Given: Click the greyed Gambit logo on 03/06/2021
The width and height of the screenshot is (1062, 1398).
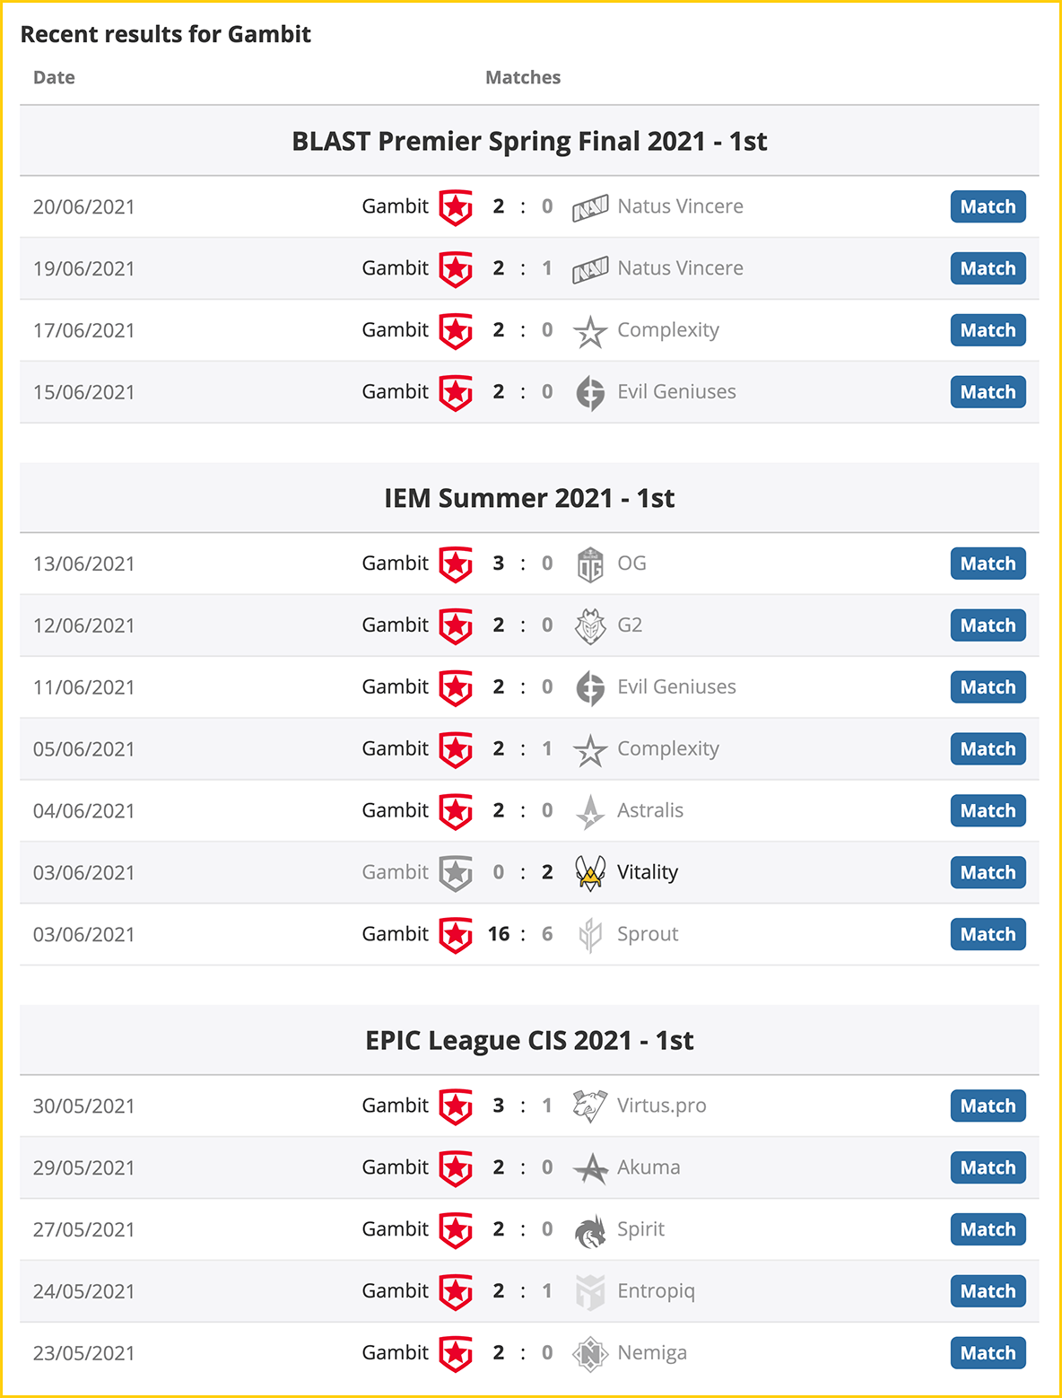Looking at the screenshot, I should (x=456, y=873).
